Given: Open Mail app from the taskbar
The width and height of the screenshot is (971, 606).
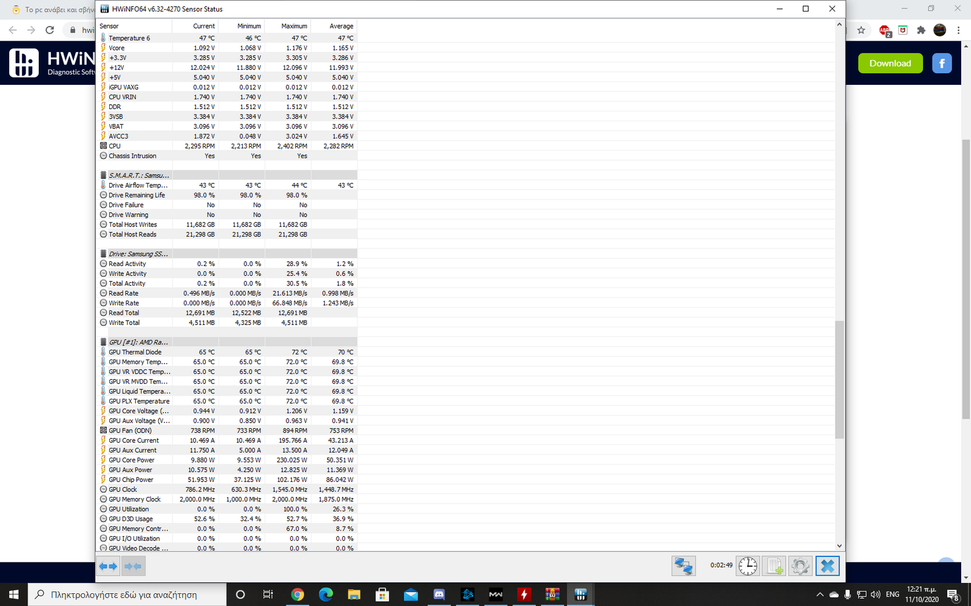Looking at the screenshot, I should pos(411,594).
